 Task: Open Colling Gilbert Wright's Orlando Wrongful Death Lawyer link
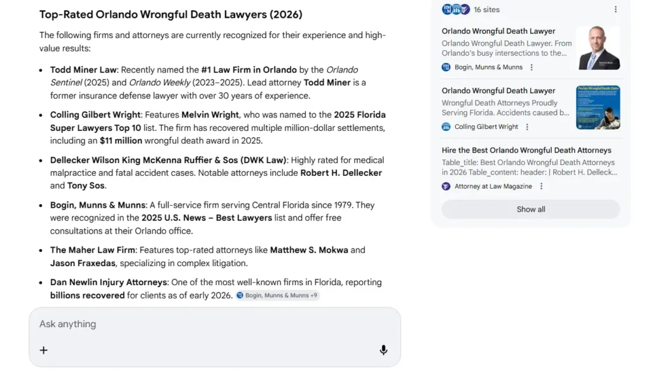[498, 91]
